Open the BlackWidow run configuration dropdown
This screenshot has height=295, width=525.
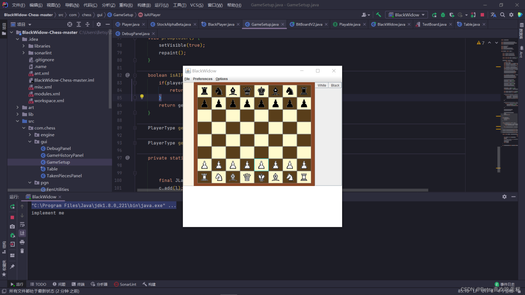point(406,15)
